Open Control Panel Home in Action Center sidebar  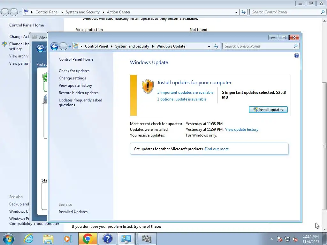pos(27,25)
